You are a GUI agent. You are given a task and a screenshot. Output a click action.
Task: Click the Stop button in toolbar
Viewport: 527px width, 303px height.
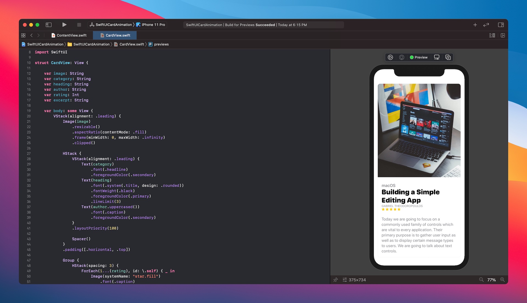click(79, 25)
